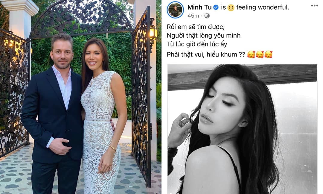Click the word 'is' after Minh Tu's name

(x=223, y=7)
